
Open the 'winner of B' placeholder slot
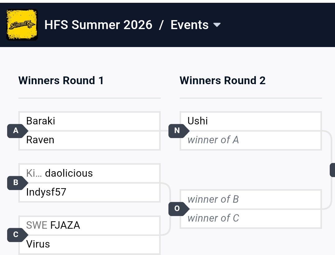click(x=251, y=199)
